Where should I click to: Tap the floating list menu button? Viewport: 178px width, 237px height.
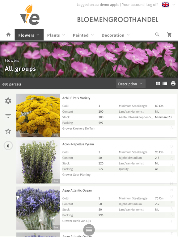89,230
